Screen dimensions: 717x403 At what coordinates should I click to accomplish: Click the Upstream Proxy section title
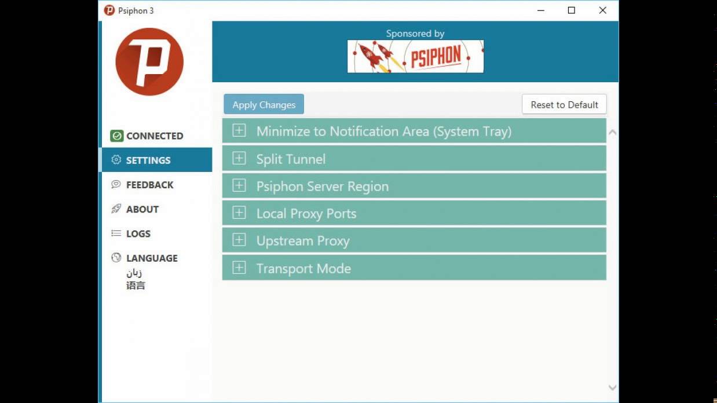click(x=303, y=241)
